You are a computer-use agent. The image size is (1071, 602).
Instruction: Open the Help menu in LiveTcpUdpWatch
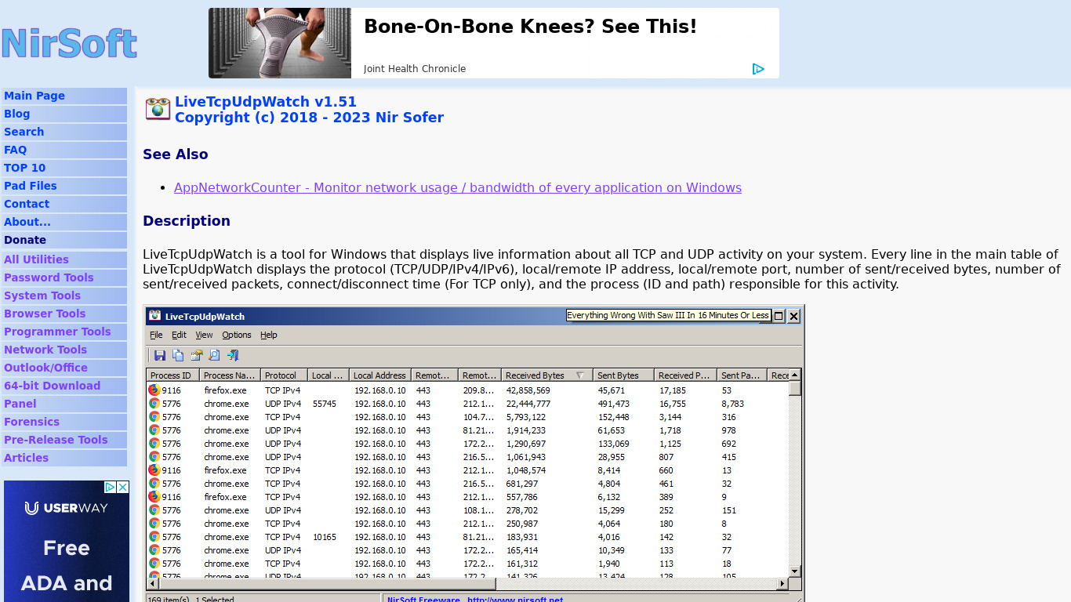(x=269, y=335)
